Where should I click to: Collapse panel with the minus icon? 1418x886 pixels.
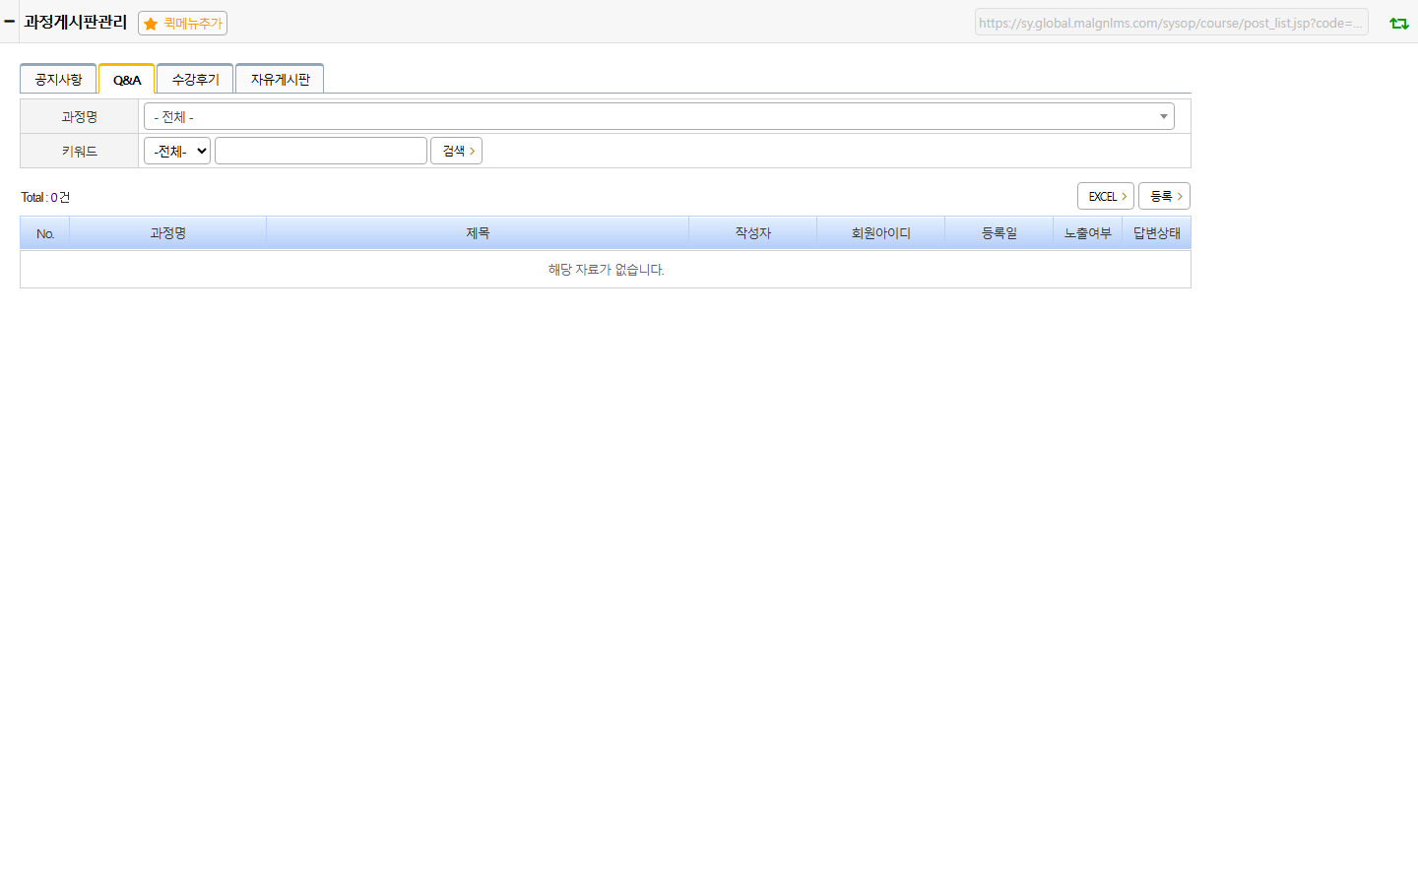tap(9, 21)
